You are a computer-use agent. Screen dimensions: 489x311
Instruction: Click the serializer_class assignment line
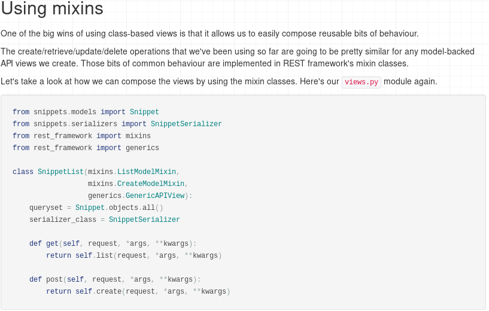coord(104,219)
